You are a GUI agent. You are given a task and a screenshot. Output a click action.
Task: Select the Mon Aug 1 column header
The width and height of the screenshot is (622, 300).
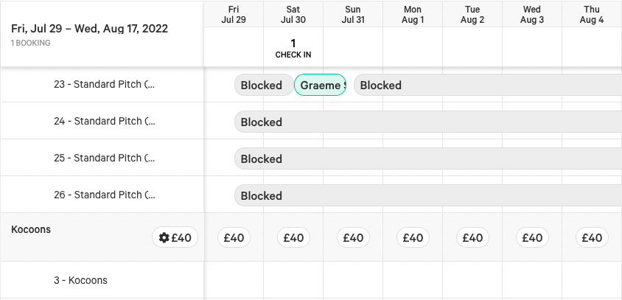[x=413, y=14]
